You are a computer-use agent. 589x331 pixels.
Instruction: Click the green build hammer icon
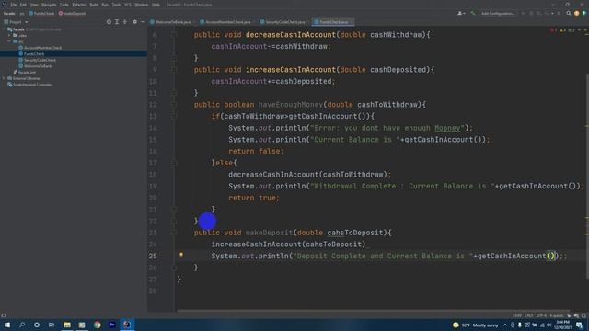coord(473,14)
